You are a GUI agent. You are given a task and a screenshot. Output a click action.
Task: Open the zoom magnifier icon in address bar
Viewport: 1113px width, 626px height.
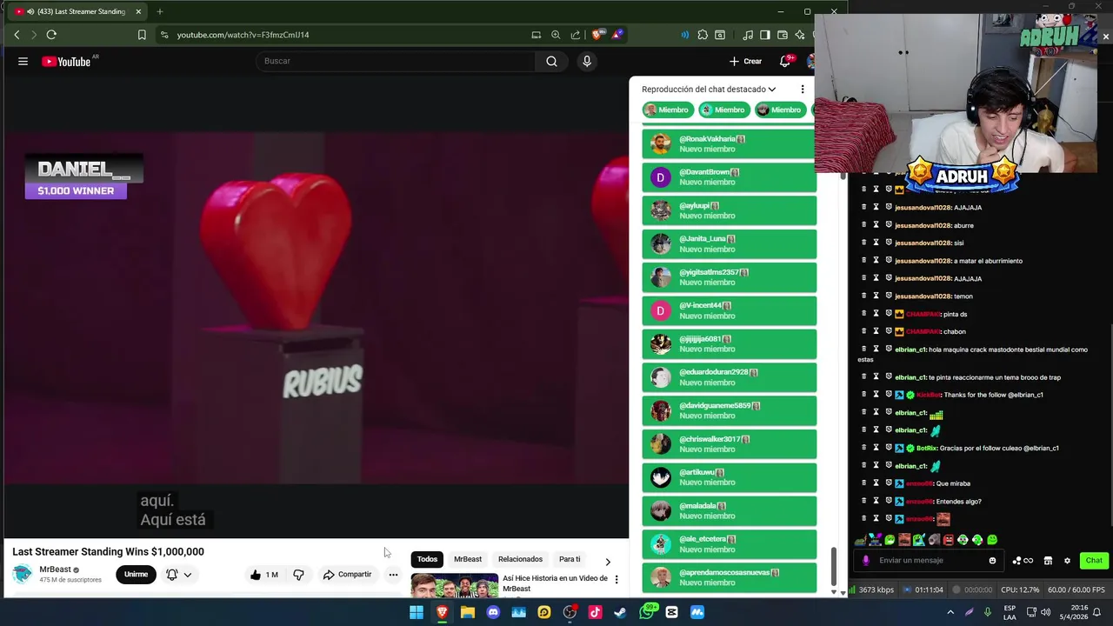click(x=556, y=35)
